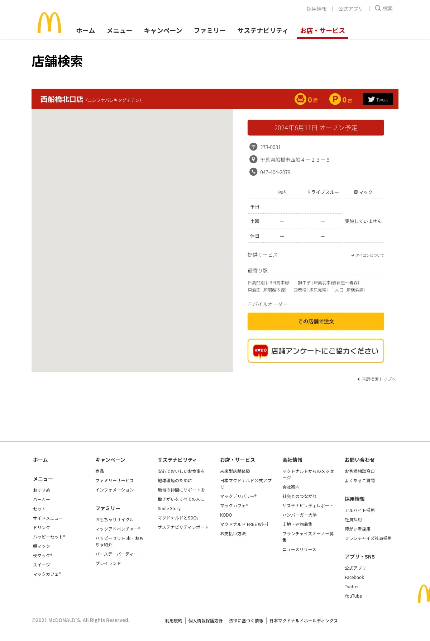Open footer アルバイト採用 link
The height and width of the screenshot is (641, 430).
360,510
